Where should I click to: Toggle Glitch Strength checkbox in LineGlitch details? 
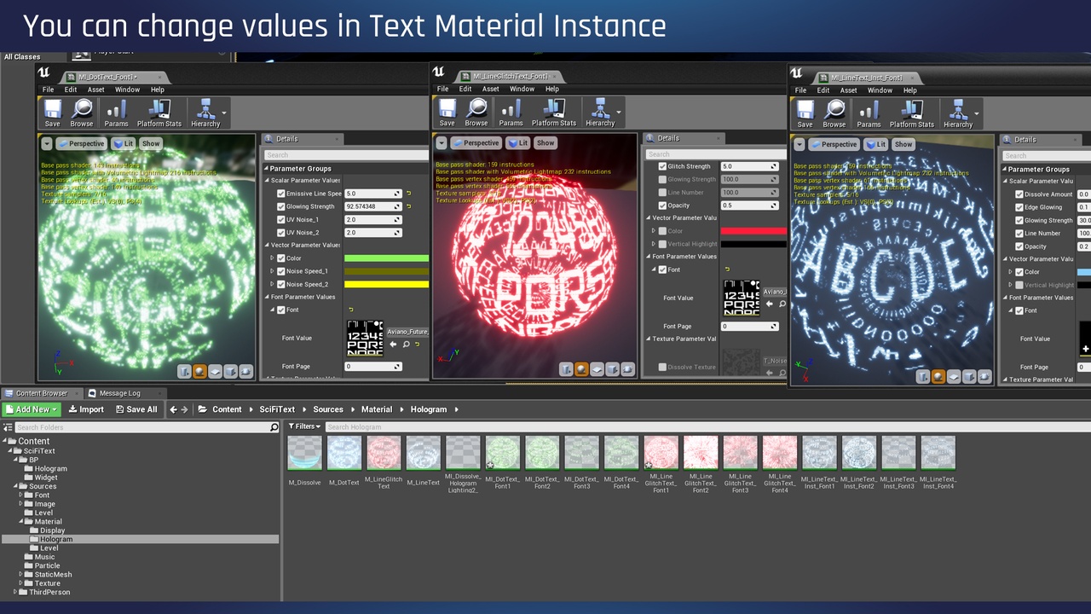pyautogui.click(x=662, y=166)
